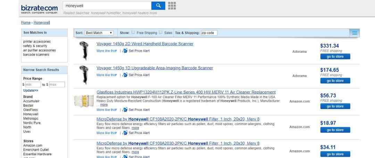Screen dimensions: 375x158
Task: Go to store for $331.34 scanner
Action: pyautogui.click(x=335, y=57)
